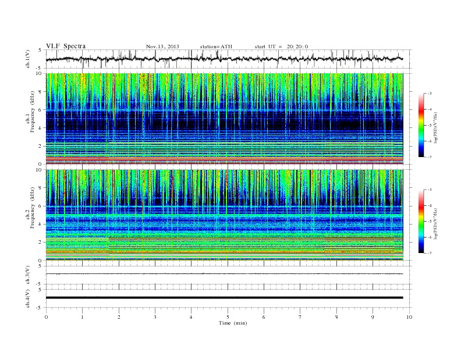The height and width of the screenshot is (356, 461).
Task: Click the '2' frequency tick of ch.1 spectrogram
Action: coord(41,146)
